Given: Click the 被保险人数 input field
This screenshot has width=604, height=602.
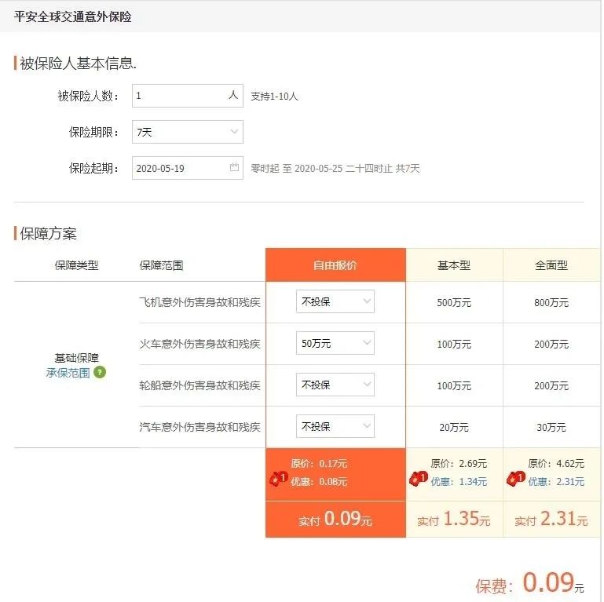Looking at the screenshot, I should tap(188, 96).
